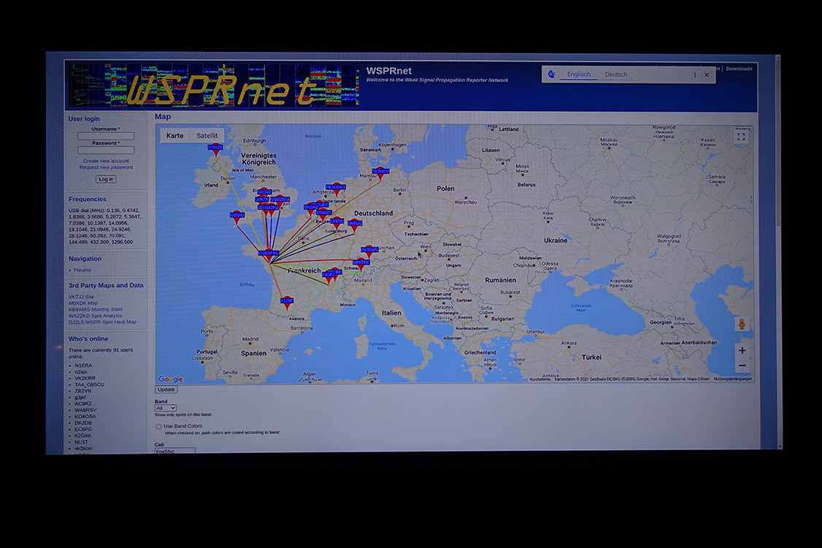Click the Nutzungsbedingungen link on the map
The width and height of the screenshot is (822, 548).
pos(732,379)
